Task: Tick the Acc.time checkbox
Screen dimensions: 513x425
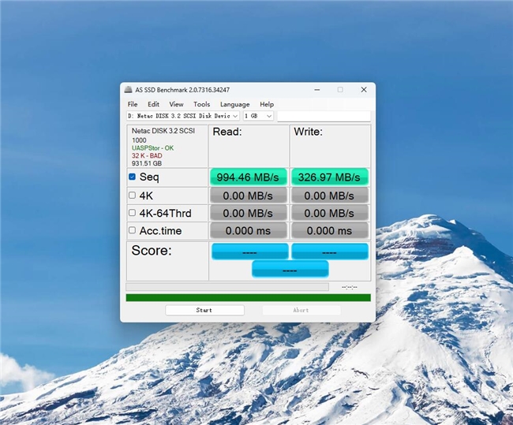Action: click(133, 230)
